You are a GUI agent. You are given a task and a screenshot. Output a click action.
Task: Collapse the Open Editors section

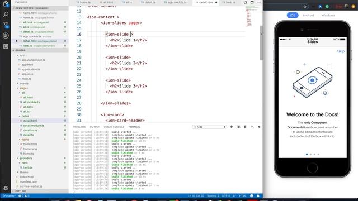coord(40,8)
